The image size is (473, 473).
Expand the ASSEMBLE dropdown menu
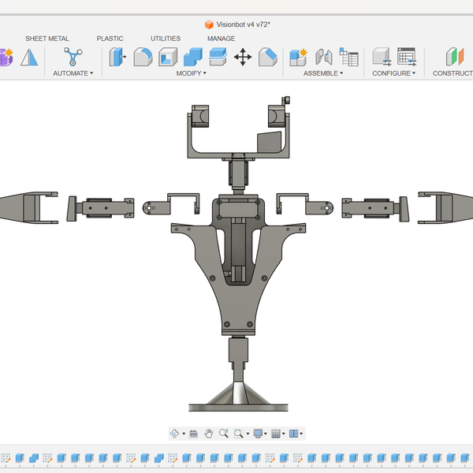323,73
